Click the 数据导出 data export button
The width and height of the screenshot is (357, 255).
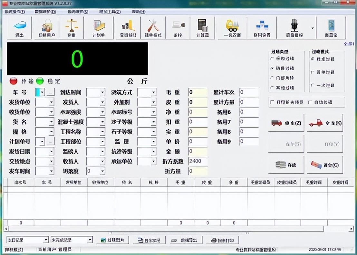click(x=185, y=240)
